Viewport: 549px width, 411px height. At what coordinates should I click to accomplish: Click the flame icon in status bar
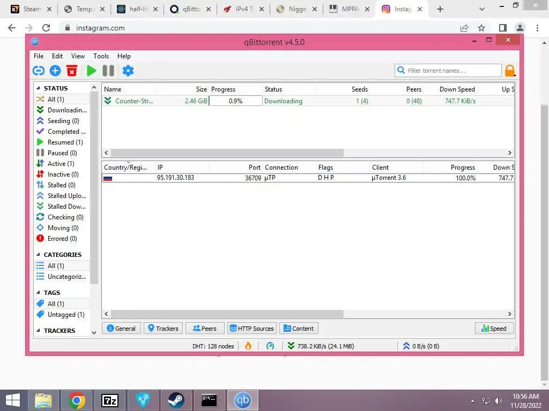248,346
